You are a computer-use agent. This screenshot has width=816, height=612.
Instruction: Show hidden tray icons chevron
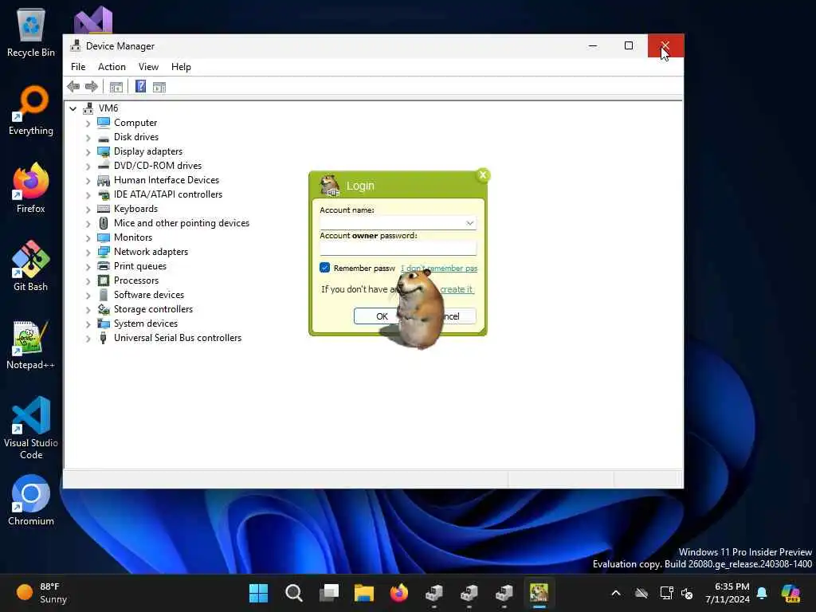[616, 593]
